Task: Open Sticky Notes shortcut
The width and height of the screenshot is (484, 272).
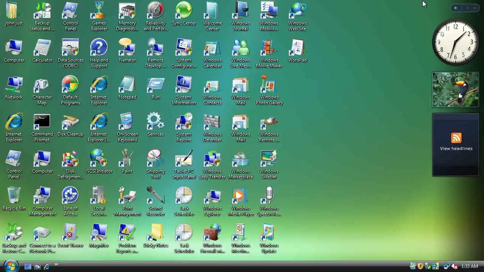Action: (156, 236)
